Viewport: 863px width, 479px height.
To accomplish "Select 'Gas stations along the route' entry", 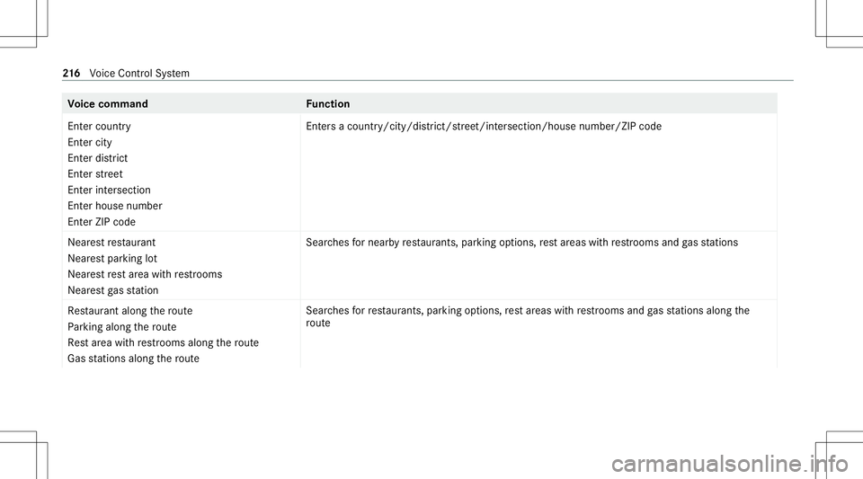I will 133,359.
